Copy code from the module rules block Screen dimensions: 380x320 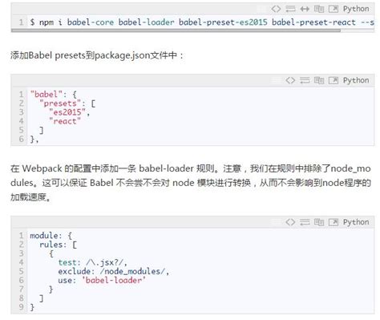pos(319,222)
